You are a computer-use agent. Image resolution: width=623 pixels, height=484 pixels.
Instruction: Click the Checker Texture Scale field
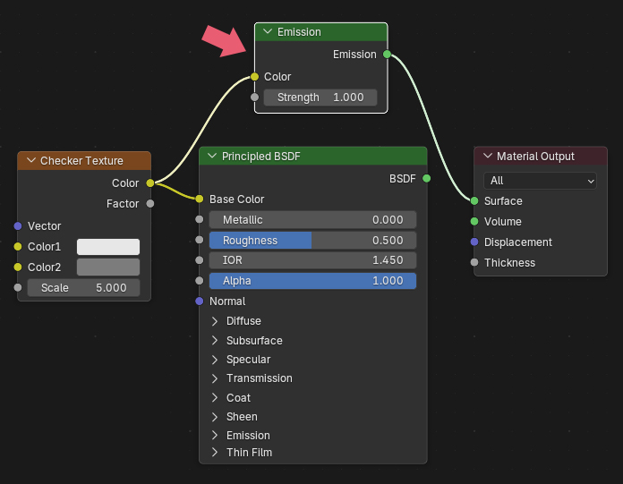coord(83,288)
